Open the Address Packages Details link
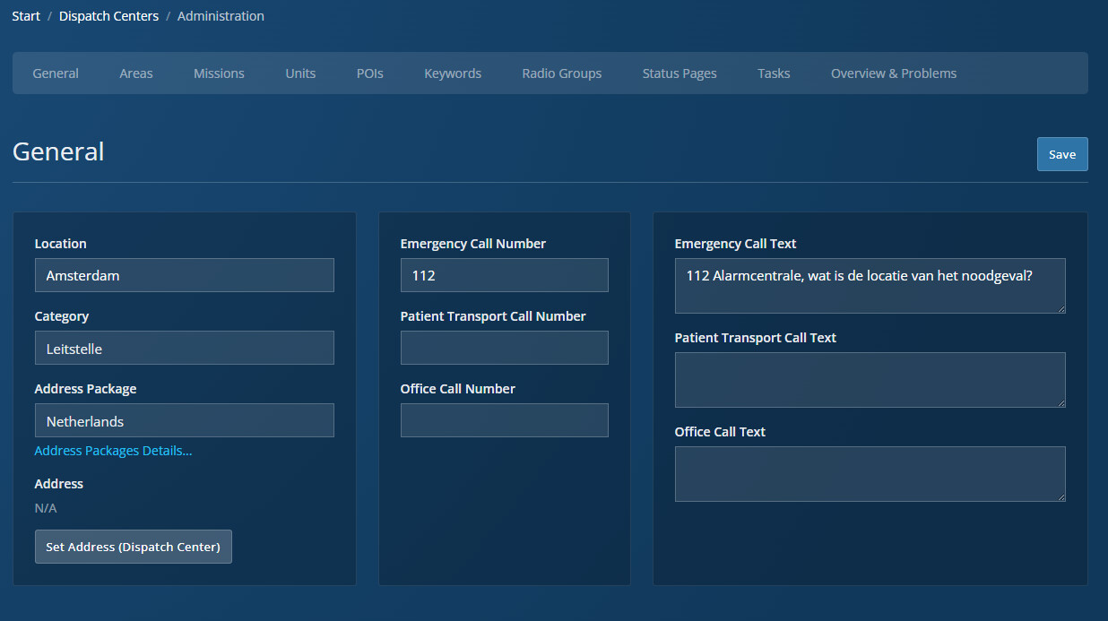1108x621 pixels. [113, 451]
